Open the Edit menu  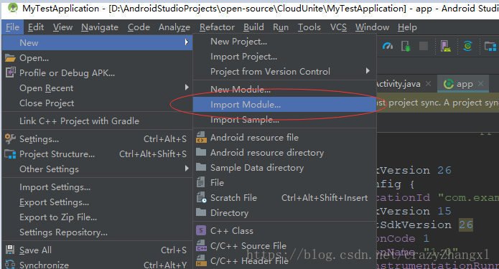(36, 27)
